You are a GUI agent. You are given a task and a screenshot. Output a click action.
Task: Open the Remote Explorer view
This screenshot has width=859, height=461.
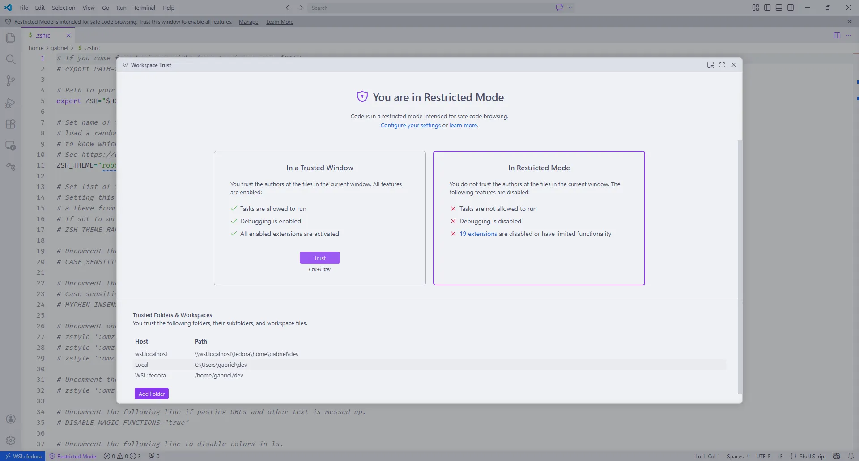point(11,146)
